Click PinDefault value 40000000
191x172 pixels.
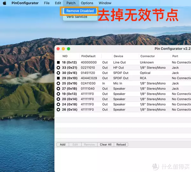pos(89,62)
